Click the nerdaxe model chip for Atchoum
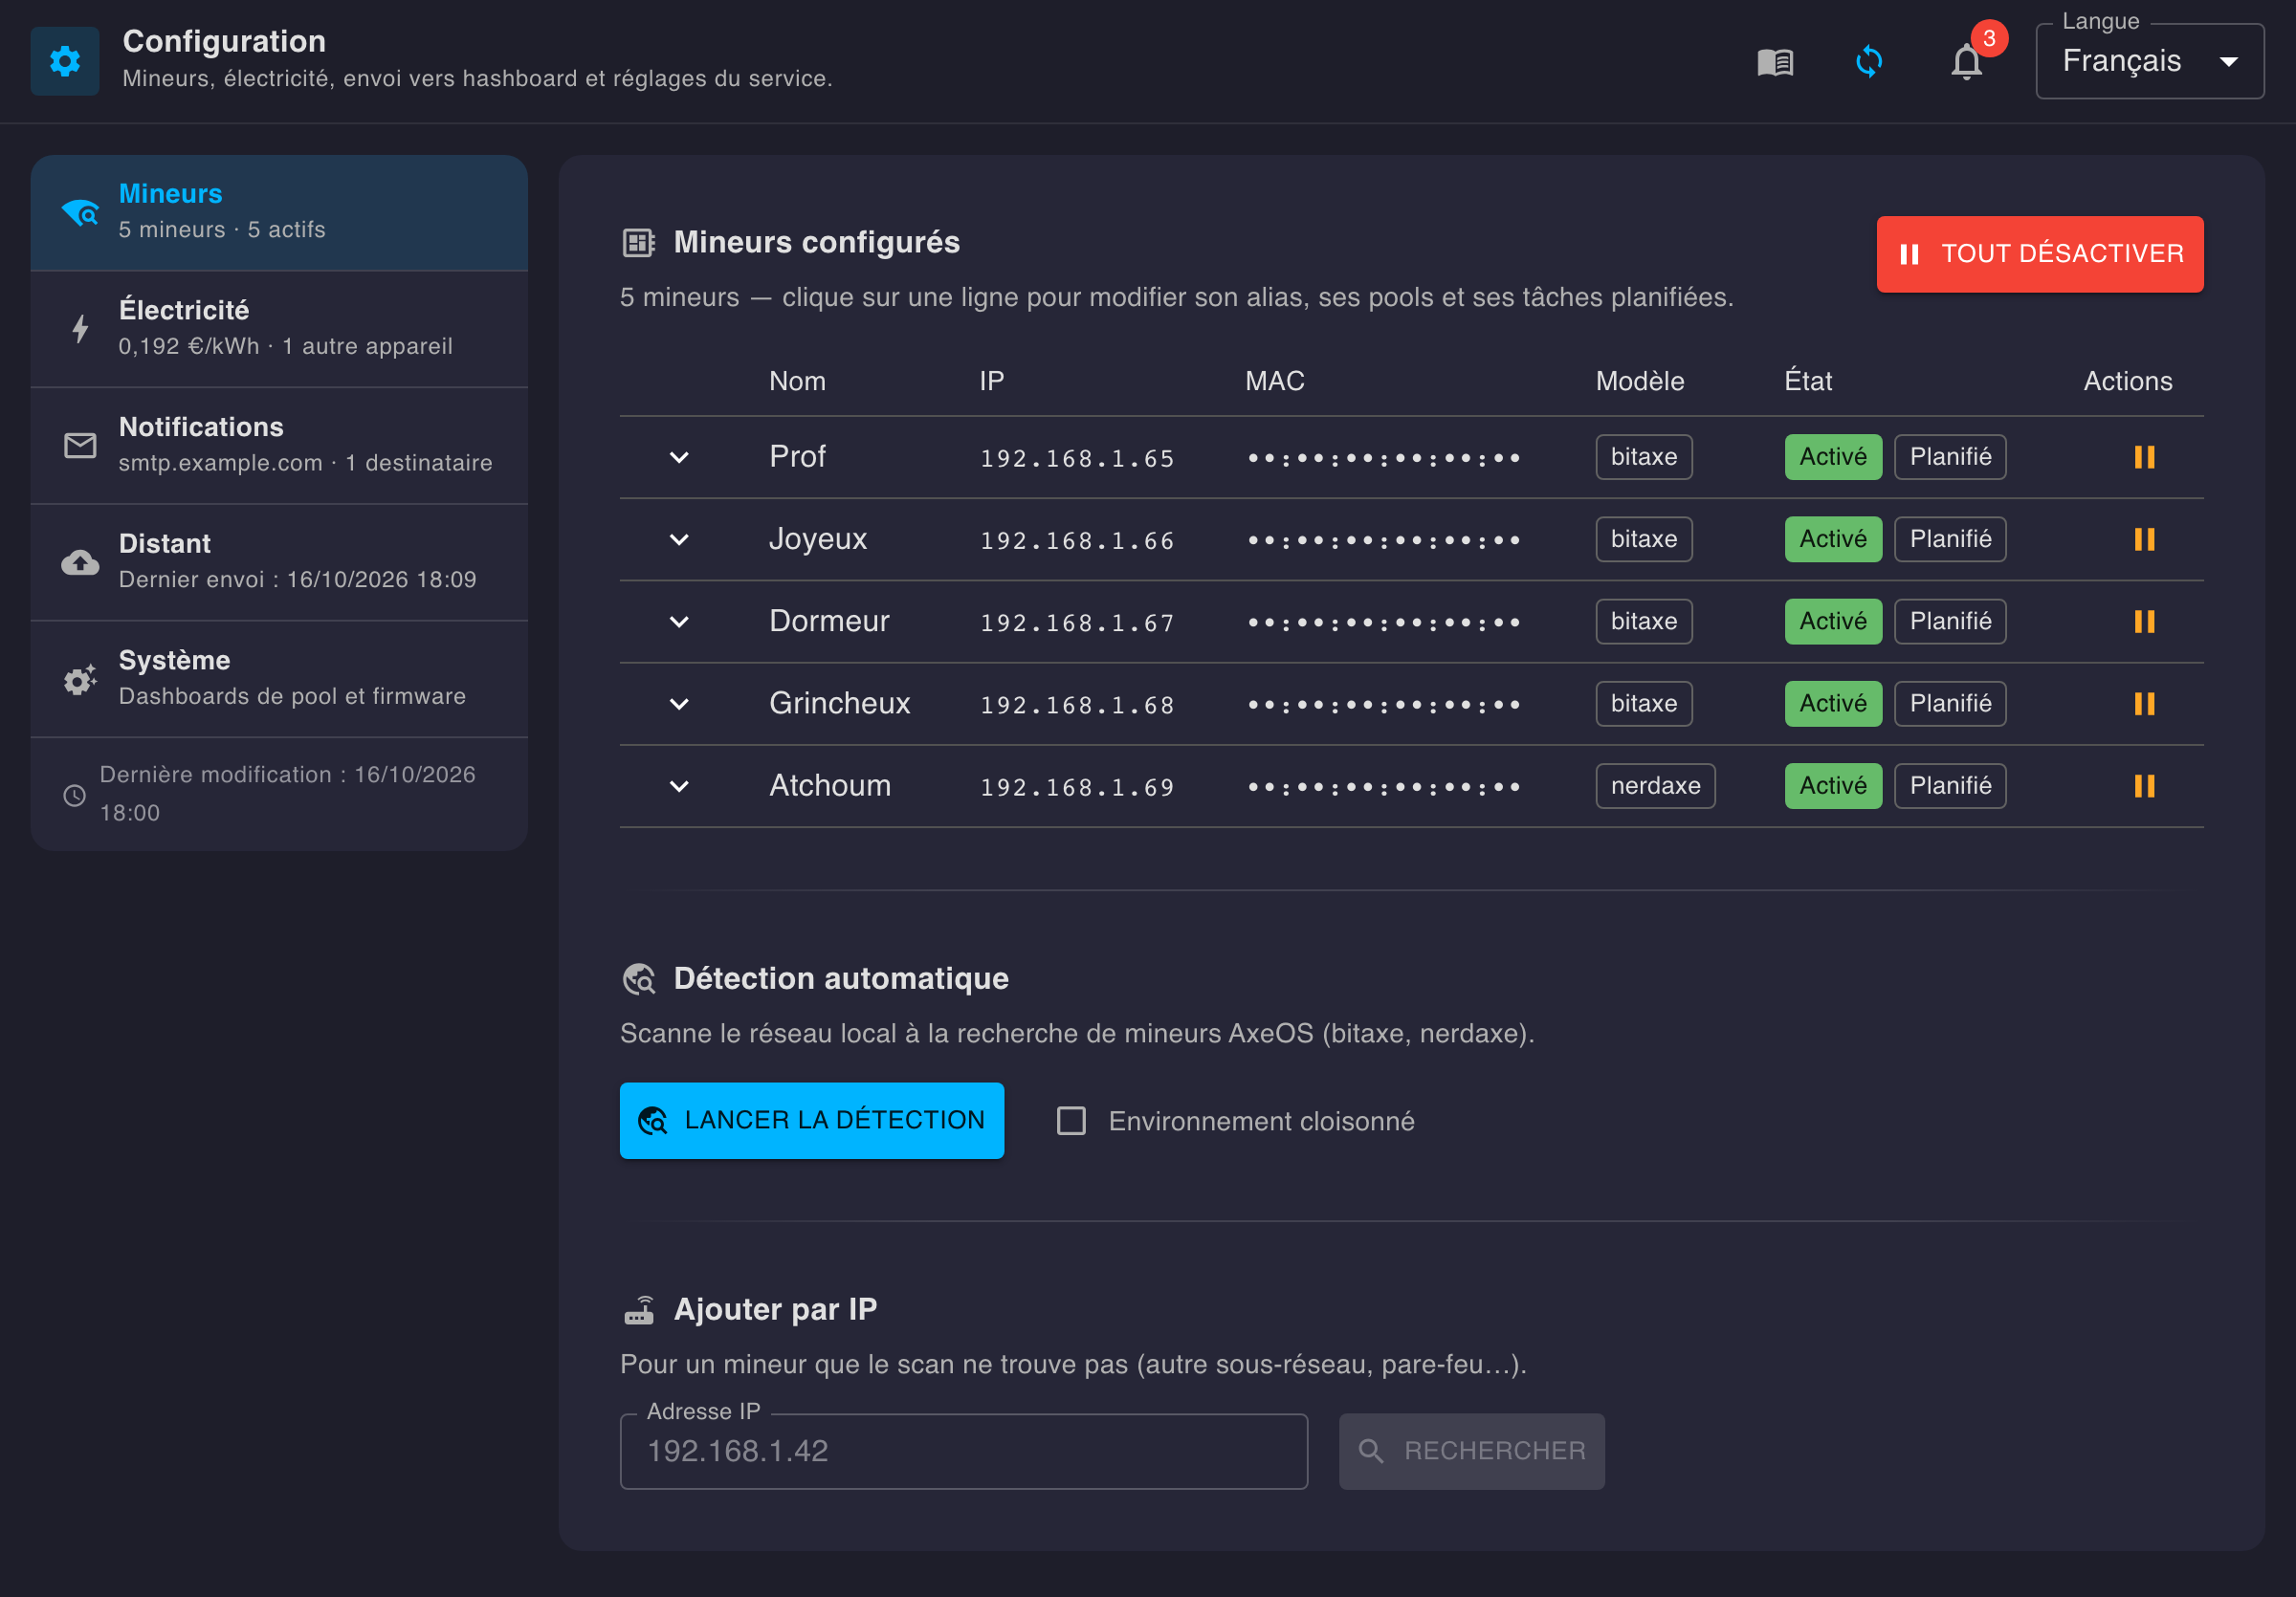Screen dimensions: 2296x1597 point(1655,785)
